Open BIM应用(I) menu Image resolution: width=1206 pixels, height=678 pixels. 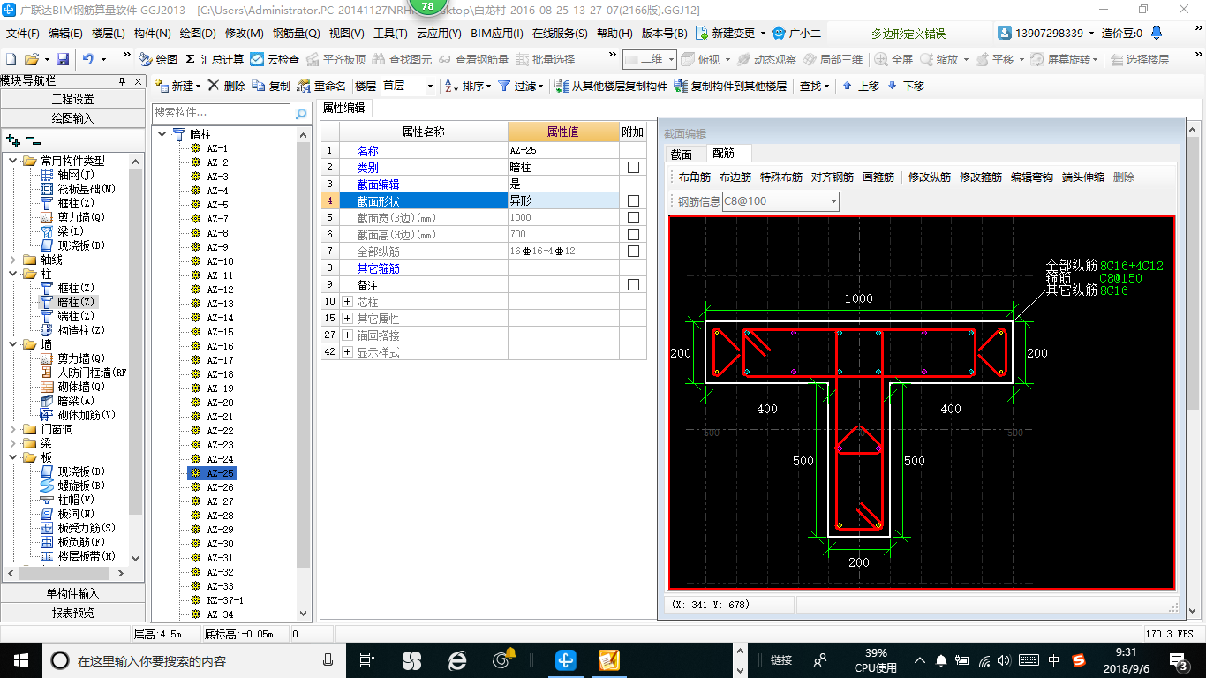tap(497, 34)
